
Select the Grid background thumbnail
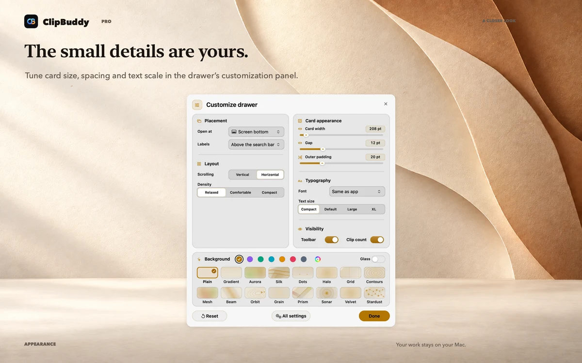(350, 273)
